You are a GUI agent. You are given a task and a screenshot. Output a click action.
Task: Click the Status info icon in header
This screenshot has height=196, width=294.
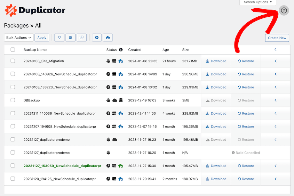coord(121,50)
